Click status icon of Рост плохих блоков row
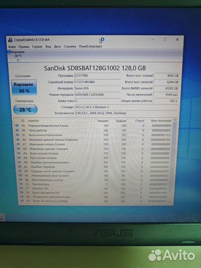The image size is (201, 268). pos(19,158)
